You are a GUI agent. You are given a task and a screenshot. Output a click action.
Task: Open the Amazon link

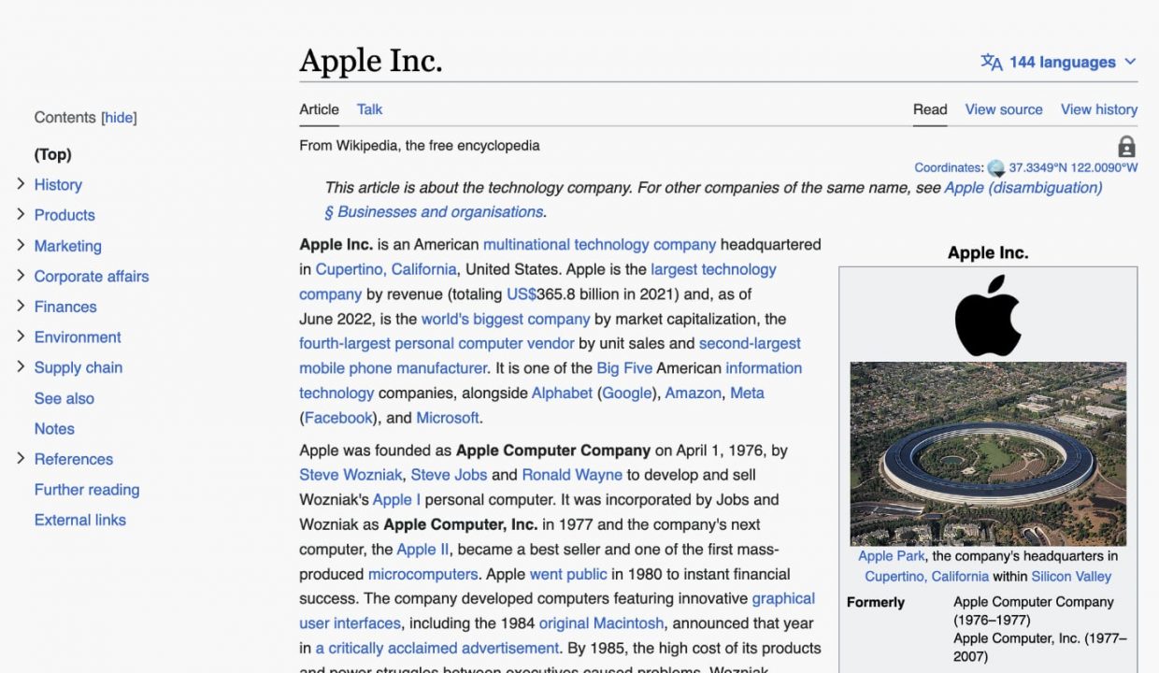point(693,394)
